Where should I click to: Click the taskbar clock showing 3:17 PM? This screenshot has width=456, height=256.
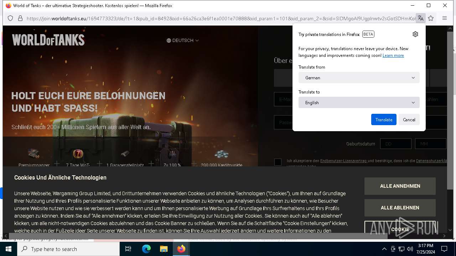point(426,249)
